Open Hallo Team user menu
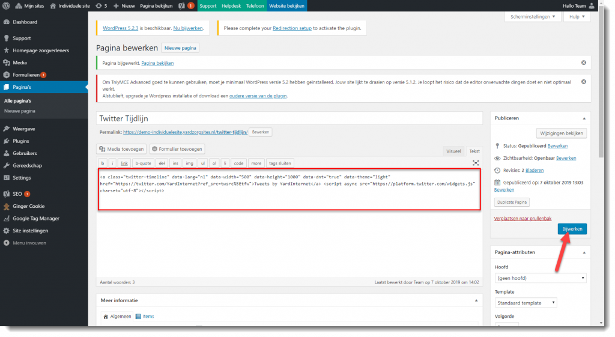Image resolution: width=615 pixels, height=337 pixels. click(x=578, y=6)
